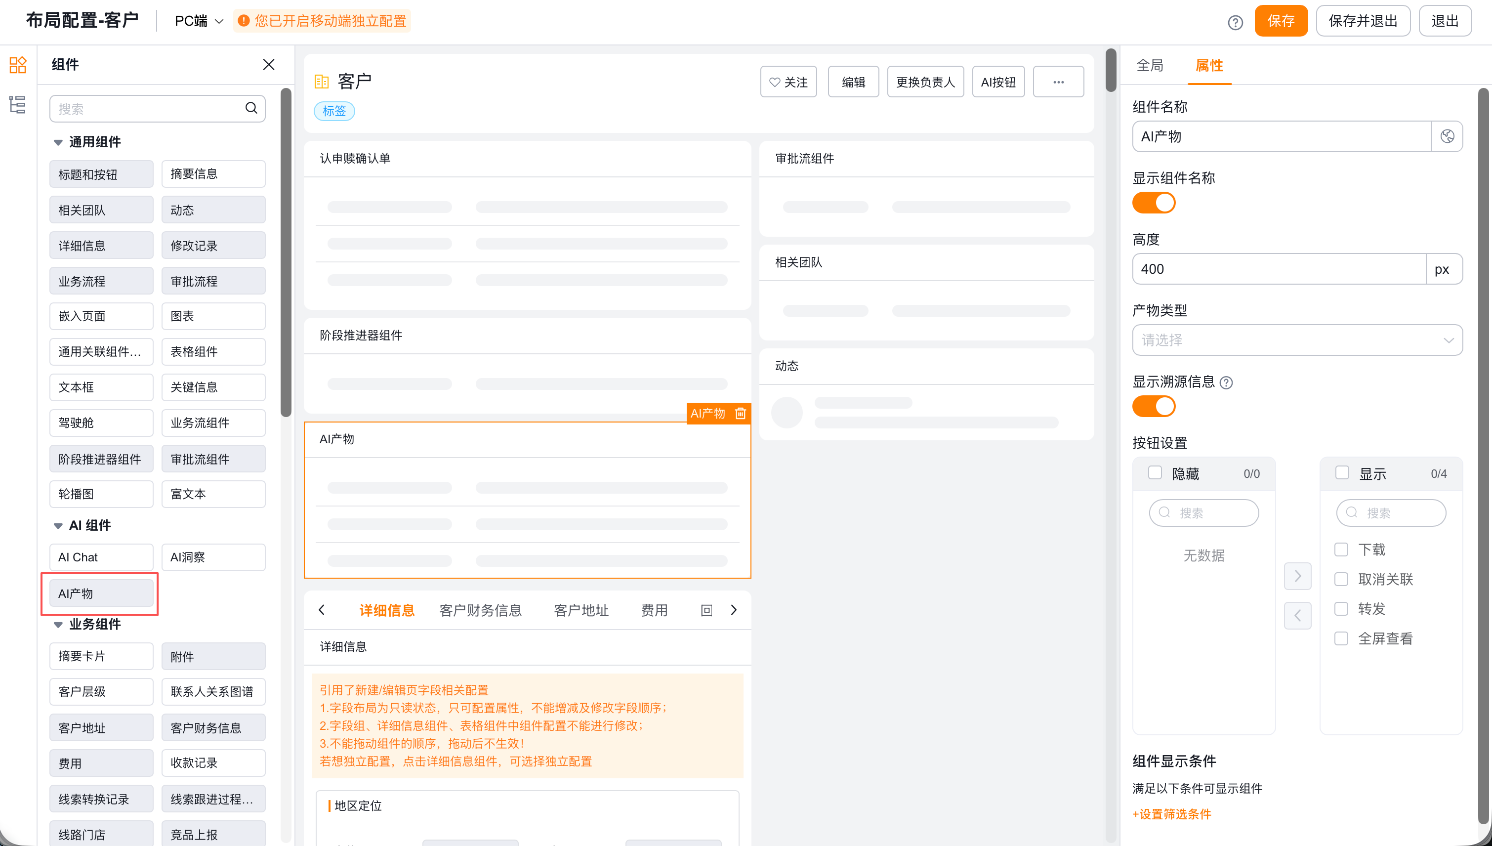Select the 嵌入页面 component
The height and width of the screenshot is (846, 1492).
(x=101, y=316)
